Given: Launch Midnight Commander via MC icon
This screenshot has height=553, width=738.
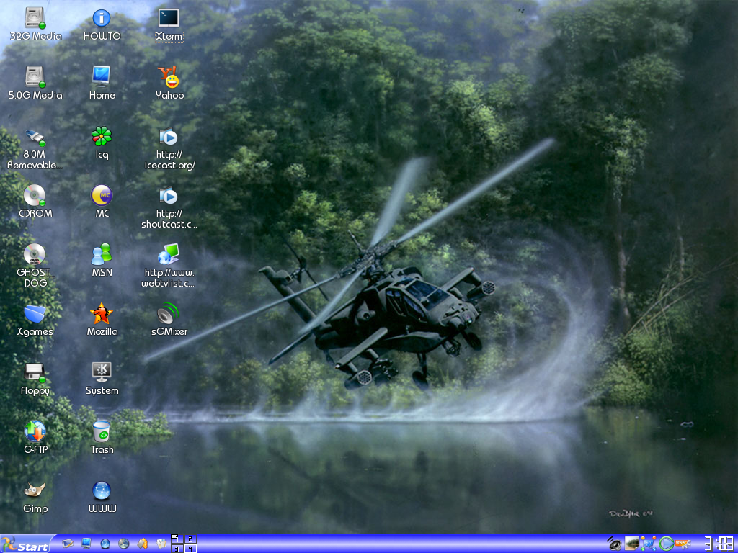Looking at the screenshot, I should [x=101, y=197].
